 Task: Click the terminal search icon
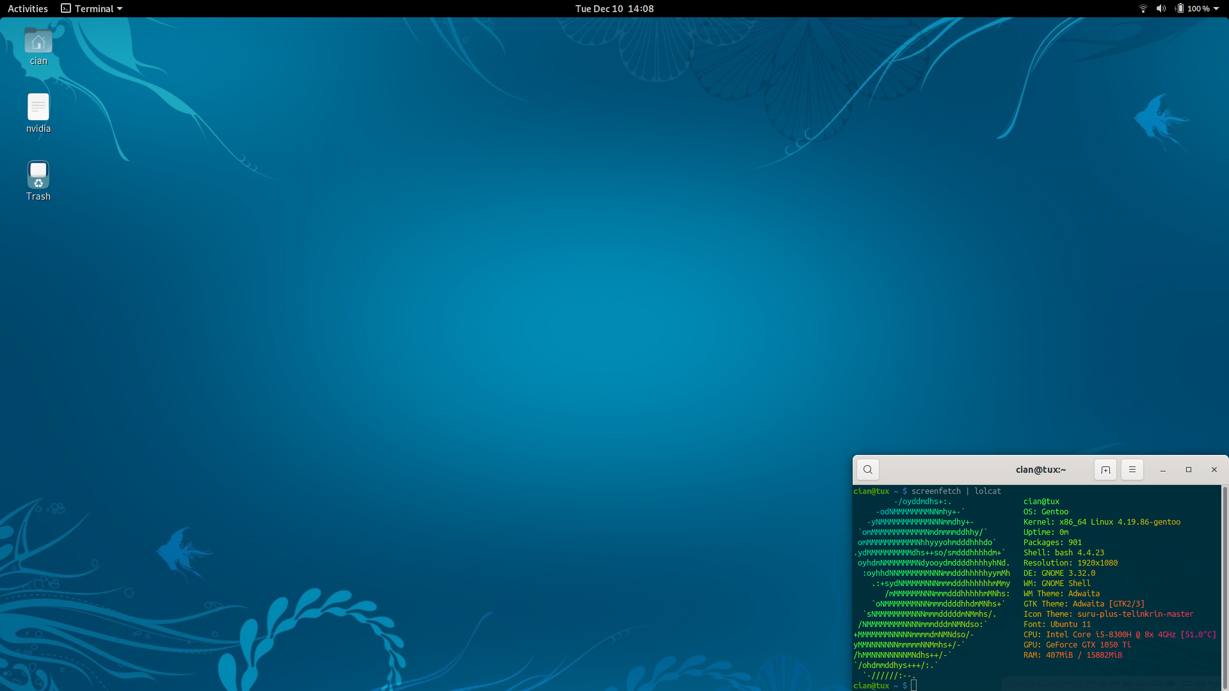[868, 470]
